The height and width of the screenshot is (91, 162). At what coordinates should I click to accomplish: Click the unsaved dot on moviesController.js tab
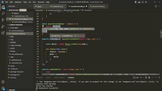click(86, 6)
